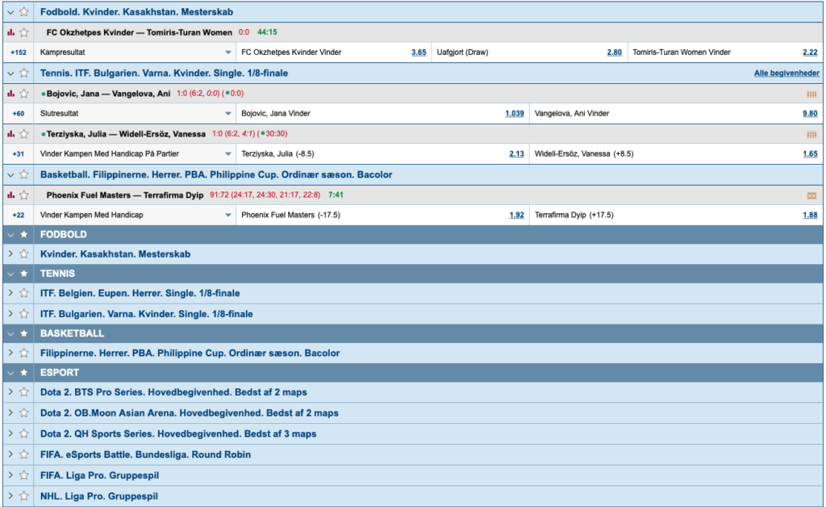Click the statistics icon for Bojovic vs Vangelova

point(10,93)
